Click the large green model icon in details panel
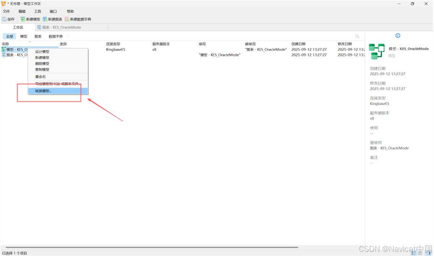Screen dimensions: 434x256 pyautogui.click(x=377, y=51)
